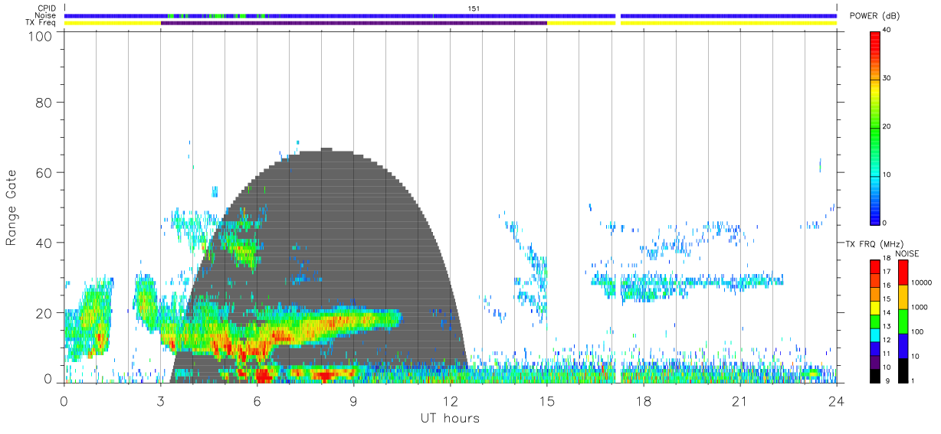The width and height of the screenshot is (941, 434).
Task: Click the power scale value 40
Action: [887, 31]
